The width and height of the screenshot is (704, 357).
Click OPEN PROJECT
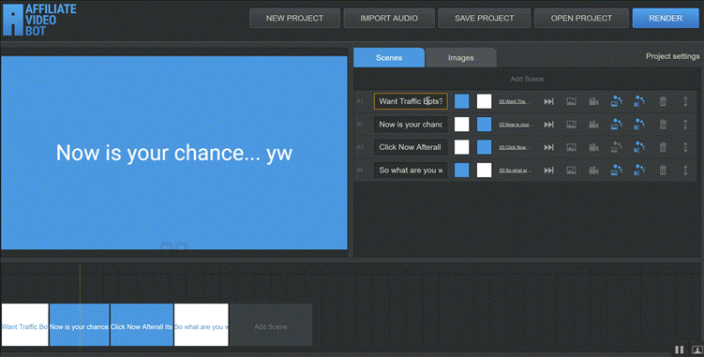581,18
